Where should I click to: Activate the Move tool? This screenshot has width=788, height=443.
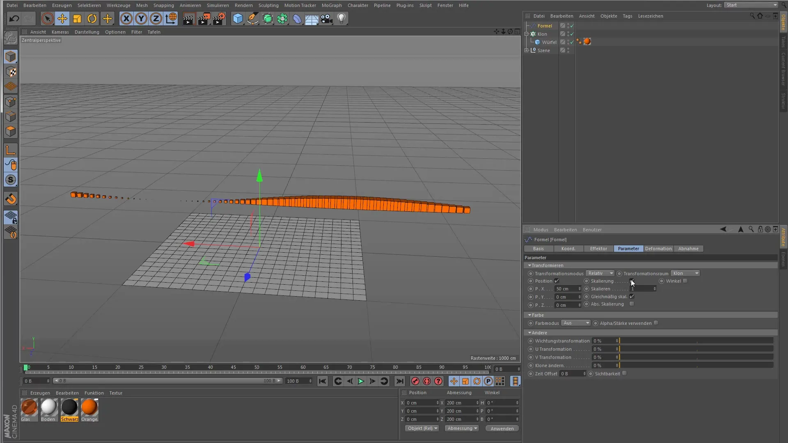coord(62,18)
